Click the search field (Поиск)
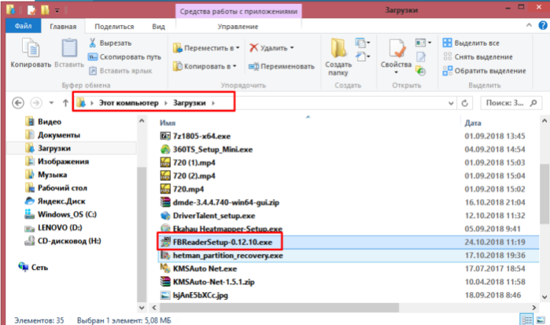 coord(510,103)
